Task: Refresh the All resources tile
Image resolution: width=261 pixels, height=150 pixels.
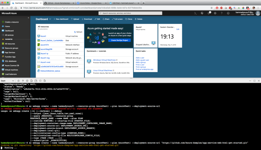Action: [x=78, y=32]
